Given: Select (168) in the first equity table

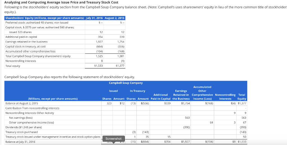Looking at the screenshot, I should point(121,51).
